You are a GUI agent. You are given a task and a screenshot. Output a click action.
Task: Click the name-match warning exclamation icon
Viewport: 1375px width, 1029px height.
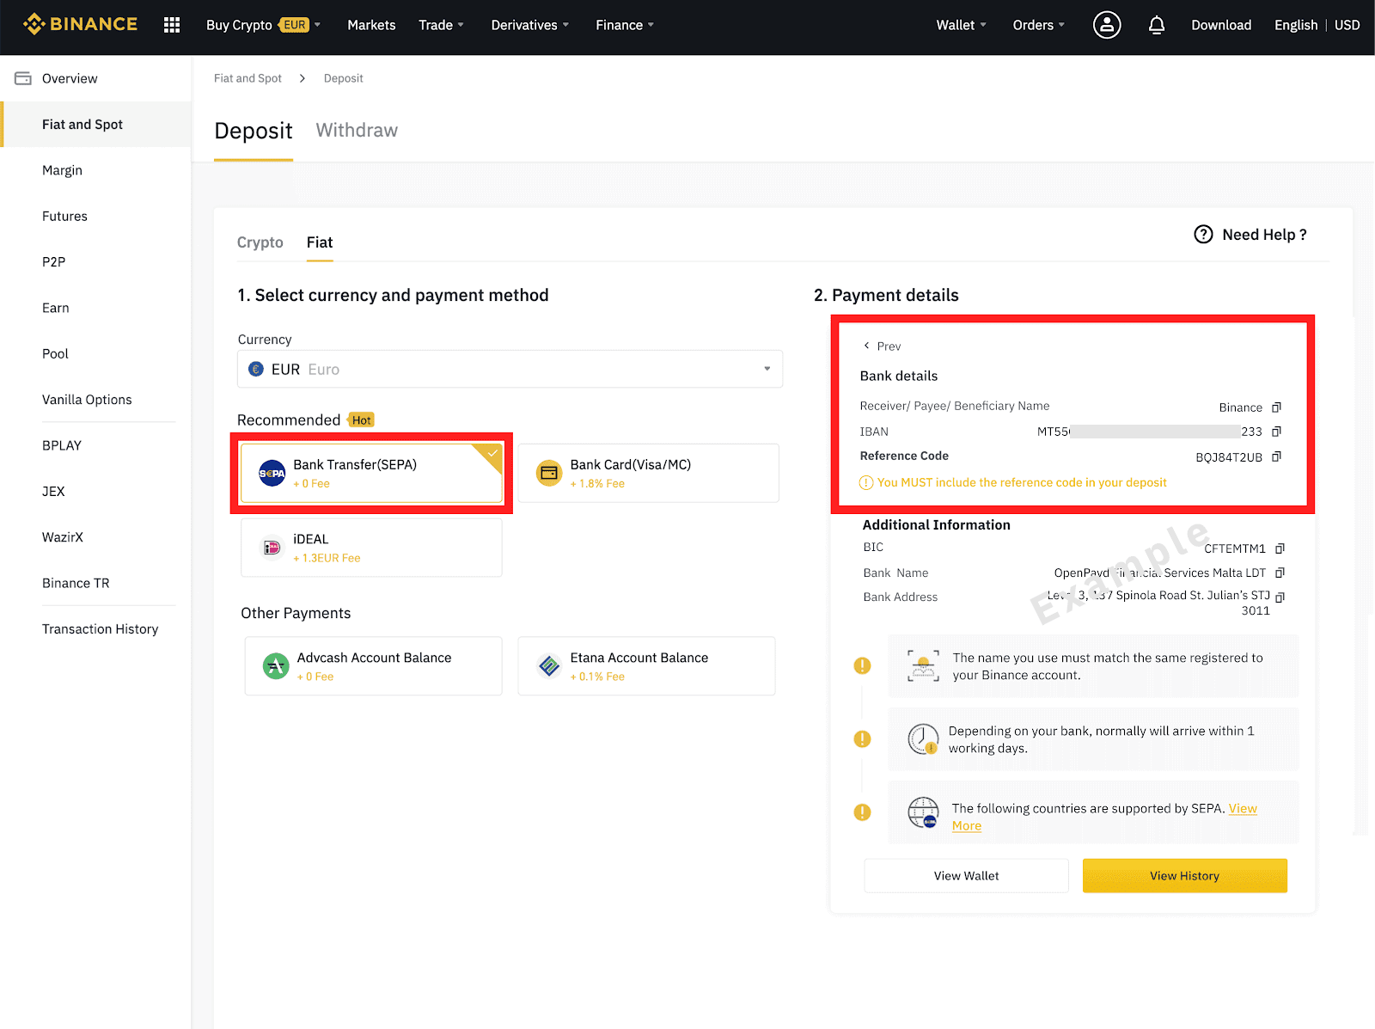[862, 665]
